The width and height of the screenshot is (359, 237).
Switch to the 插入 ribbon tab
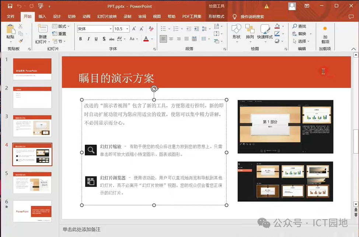coord(42,17)
